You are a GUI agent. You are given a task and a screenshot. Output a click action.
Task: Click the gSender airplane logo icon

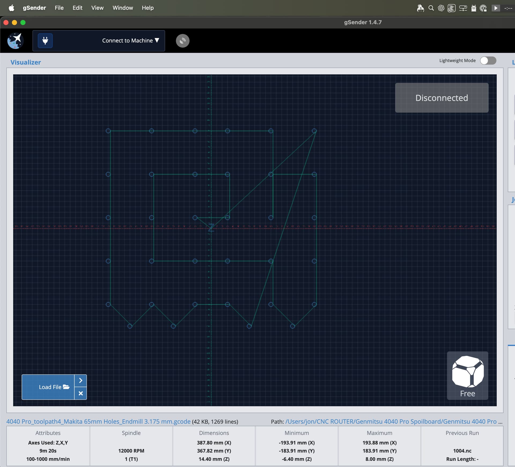[x=15, y=41]
